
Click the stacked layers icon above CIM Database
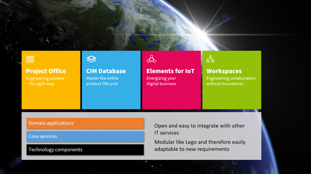(x=91, y=59)
